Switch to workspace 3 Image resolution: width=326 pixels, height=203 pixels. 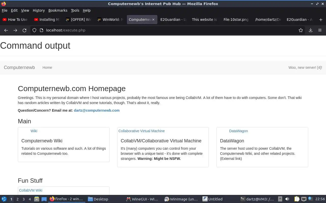click(x=23, y=199)
